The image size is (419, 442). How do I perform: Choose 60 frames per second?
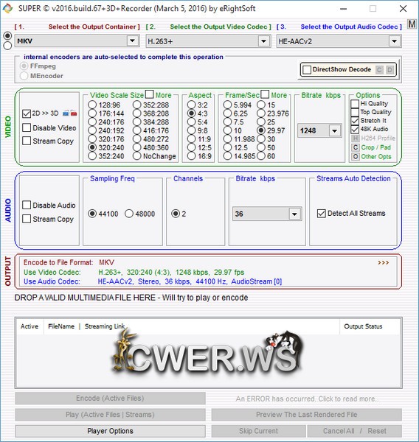click(x=261, y=156)
